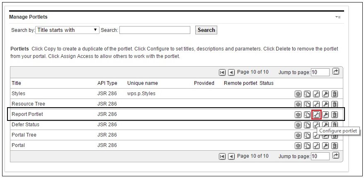Focus the Search text field
Screen dimensions: 364x178
pos(155,30)
